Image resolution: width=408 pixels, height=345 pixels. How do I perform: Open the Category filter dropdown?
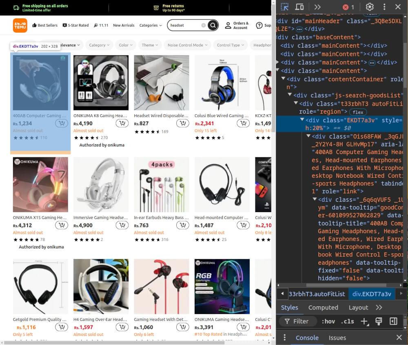(99, 45)
